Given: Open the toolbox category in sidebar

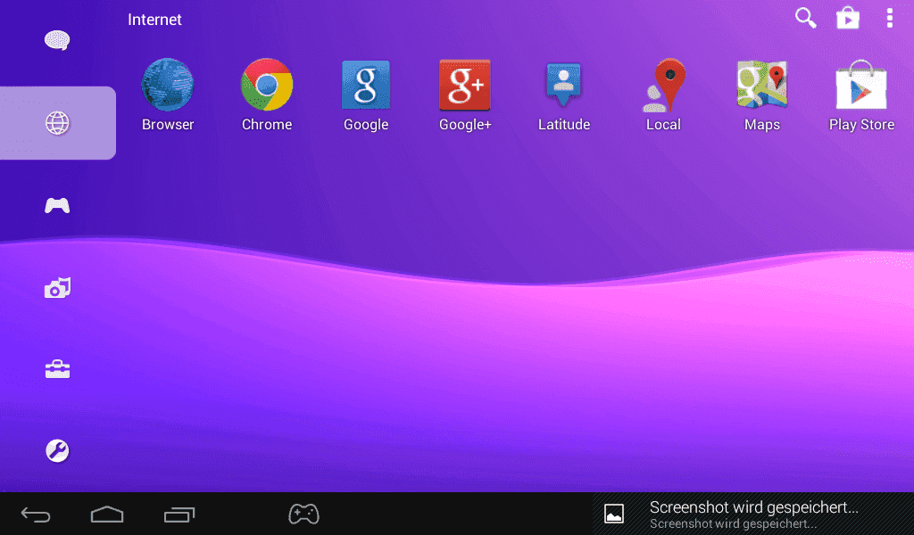Looking at the screenshot, I should click(x=57, y=369).
